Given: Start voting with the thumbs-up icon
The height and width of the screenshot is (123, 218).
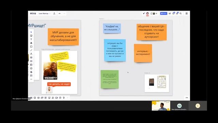Looking at the screenshot, I should [53, 98].
